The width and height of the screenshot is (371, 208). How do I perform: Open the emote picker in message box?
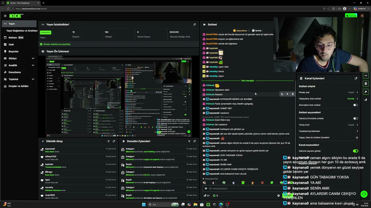[x=206, y=188]
